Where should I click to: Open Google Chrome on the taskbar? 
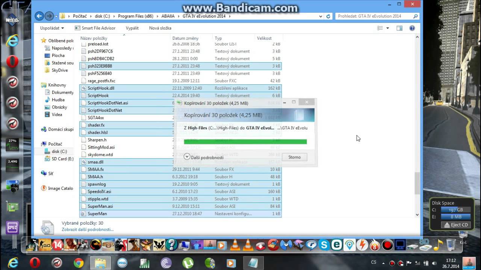79,263
